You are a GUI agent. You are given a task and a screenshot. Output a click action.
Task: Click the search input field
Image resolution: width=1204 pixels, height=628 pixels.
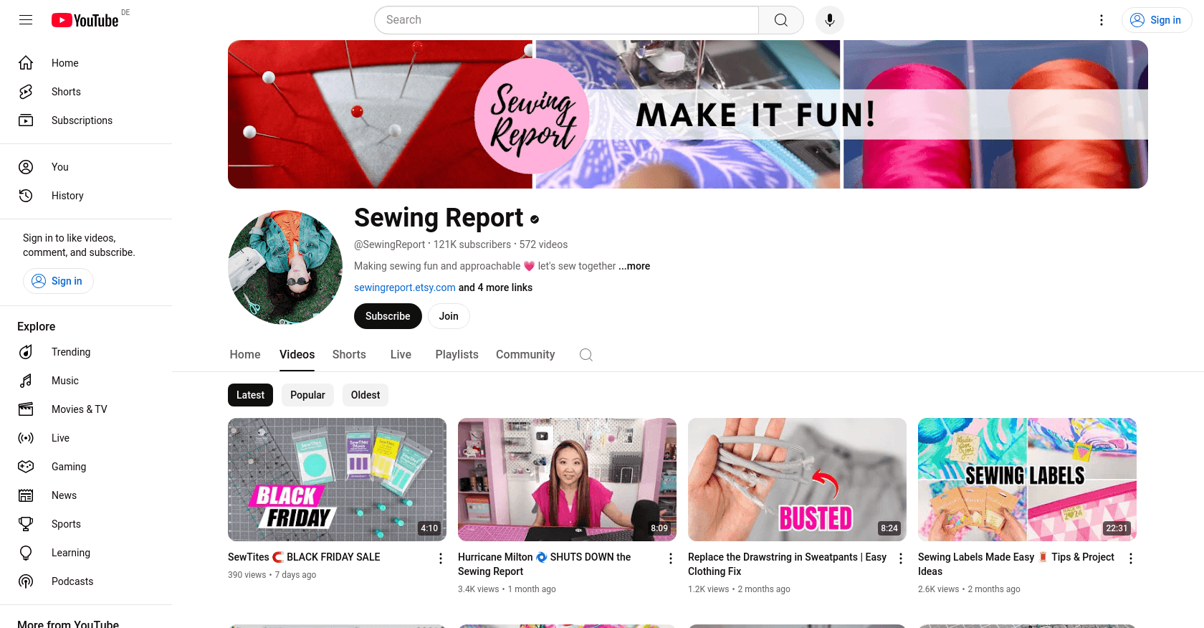click(x=566, y=20)
